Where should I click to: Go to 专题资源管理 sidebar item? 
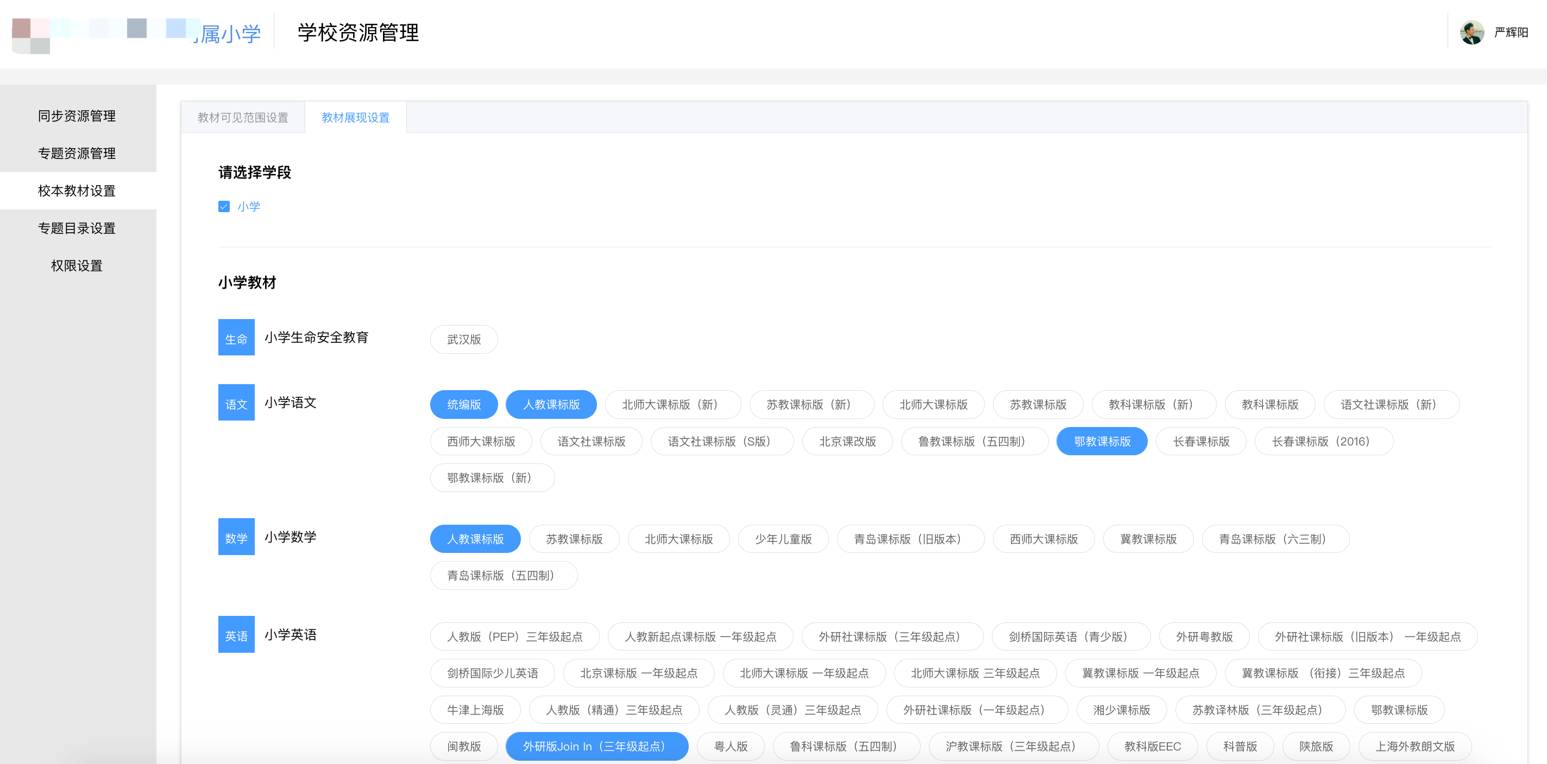[x=77, y=154]
